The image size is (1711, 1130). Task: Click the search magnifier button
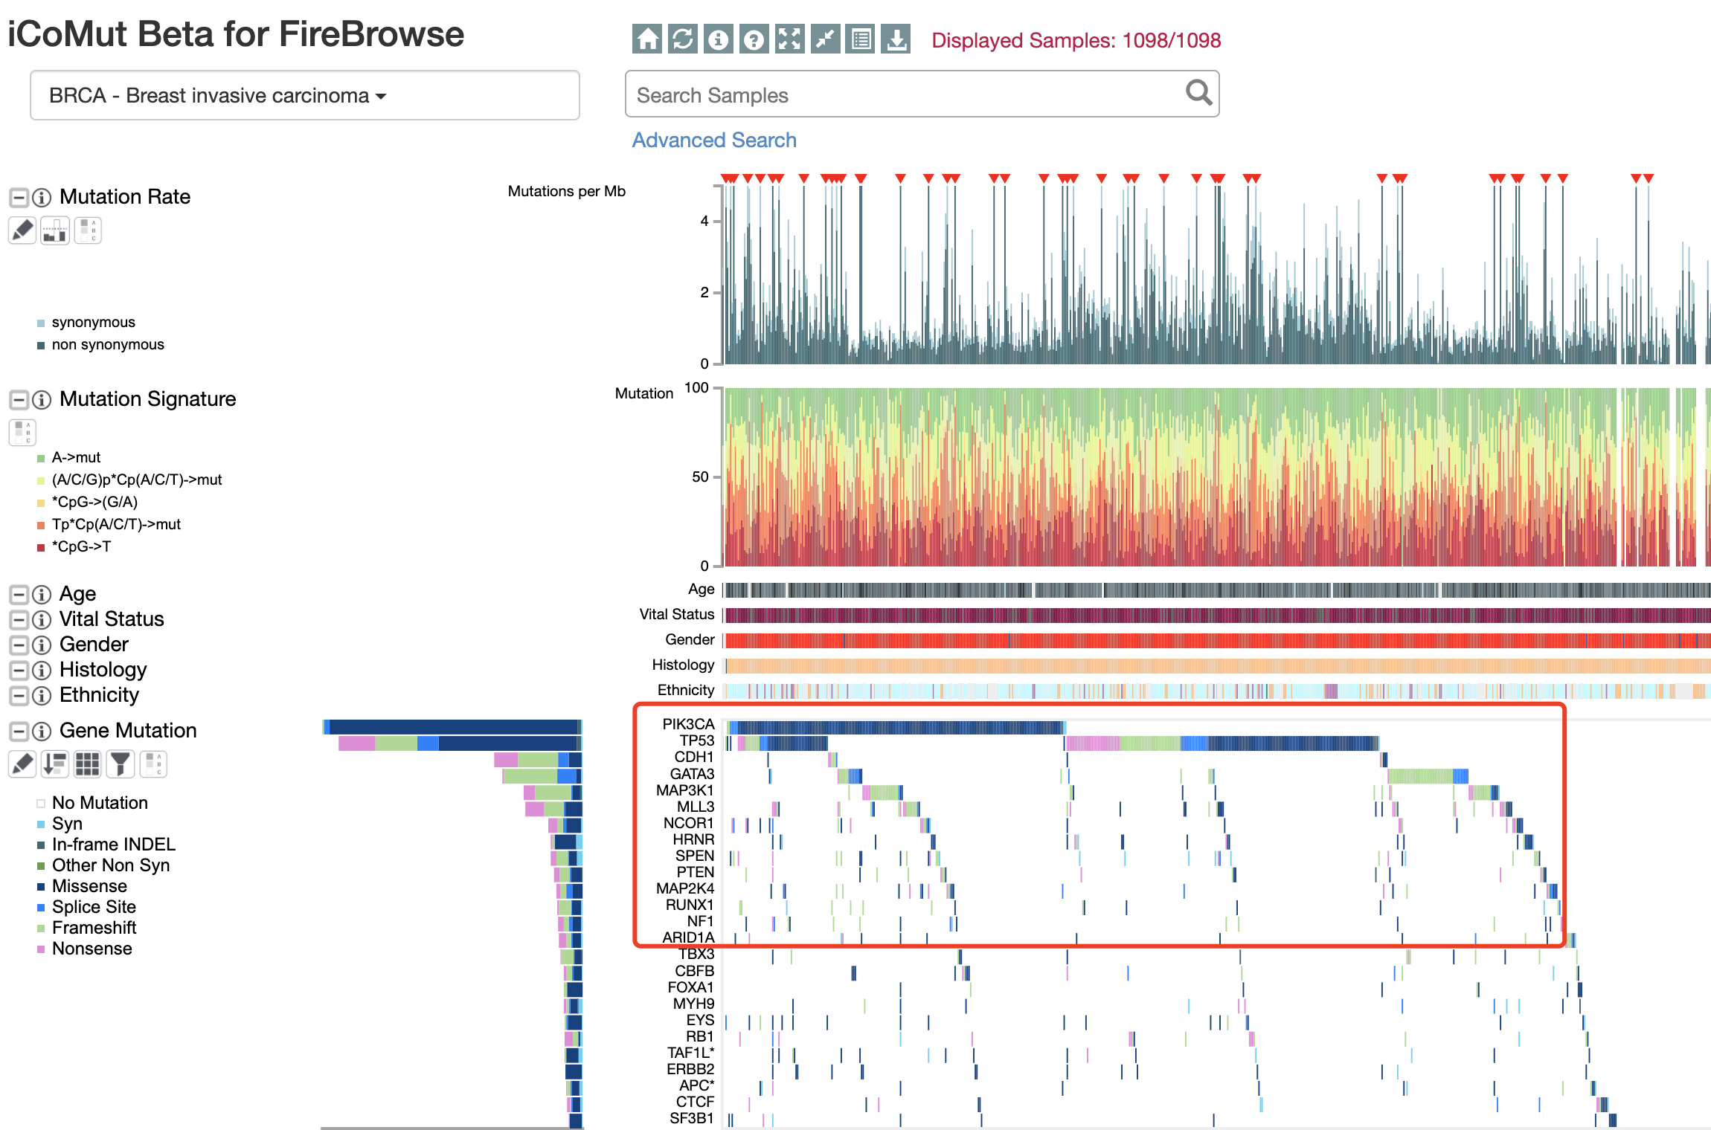(x=1198, y=94)
